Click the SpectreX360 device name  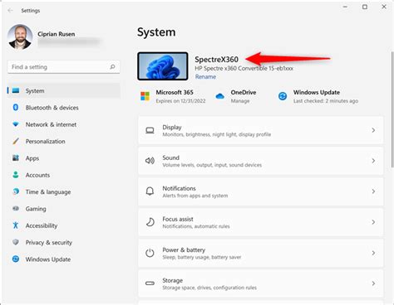(216, 60)
